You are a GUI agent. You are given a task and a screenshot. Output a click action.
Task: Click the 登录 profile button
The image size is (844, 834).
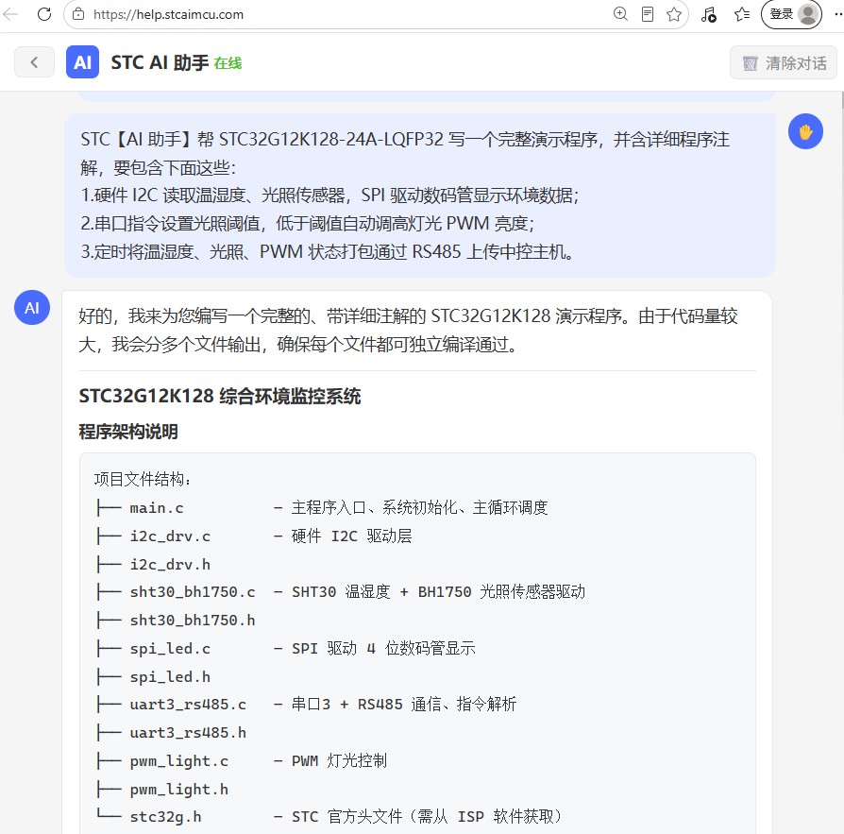point(791,14)
